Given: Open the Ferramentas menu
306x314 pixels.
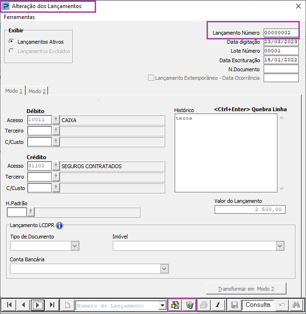Looking at the screenshot, I should click(19, 17).
